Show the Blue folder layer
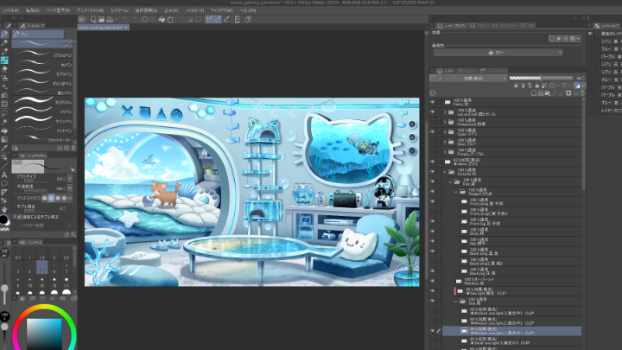Viewport: 622px width, 350px height. click(433, 142)
